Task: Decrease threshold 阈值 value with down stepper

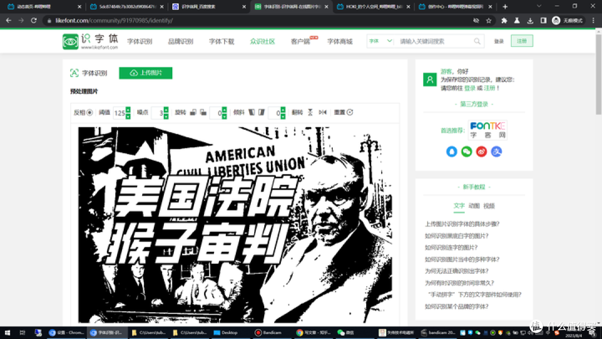Action: click(128, 116)
